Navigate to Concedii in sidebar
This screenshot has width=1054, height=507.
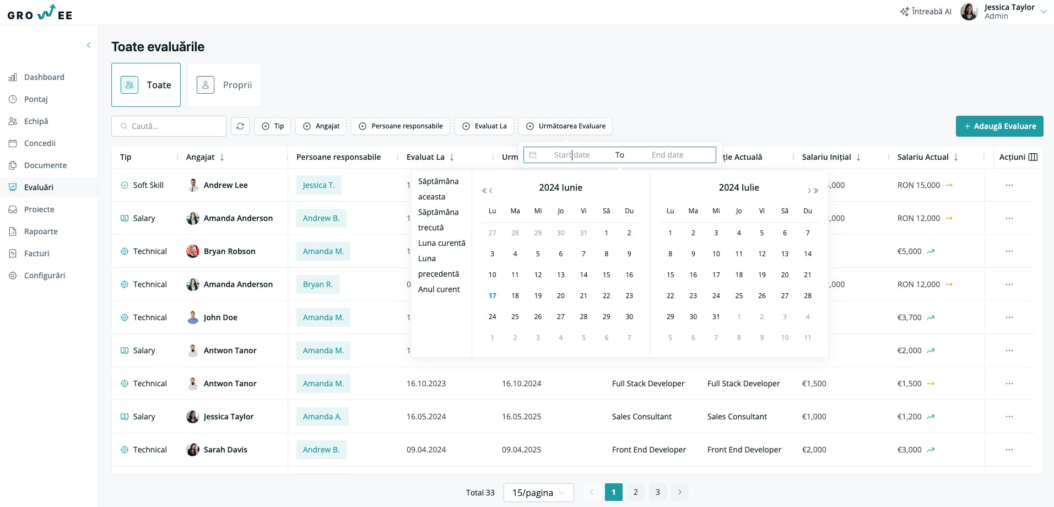(40, 143)
